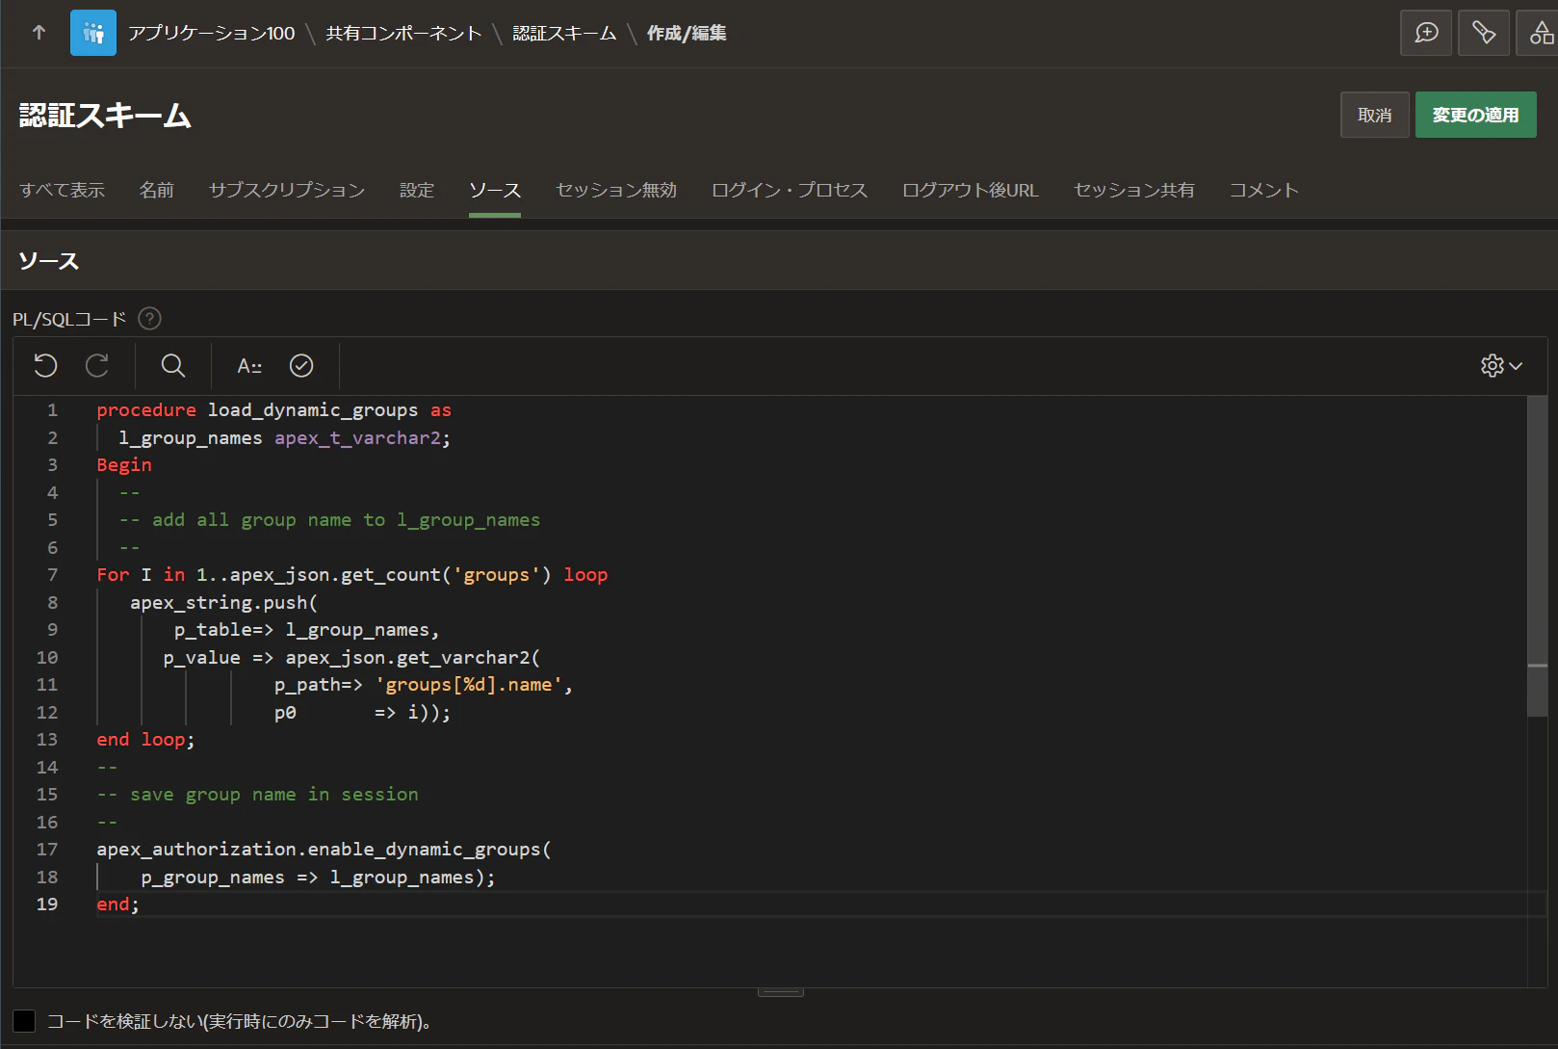Click the developer tools tag icon
This screenshot has height=1049, width=1558.
[x=1484, y=33]
